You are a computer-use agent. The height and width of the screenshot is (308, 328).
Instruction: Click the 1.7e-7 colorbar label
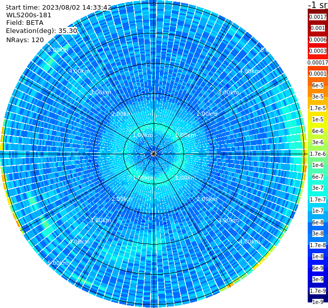318,199
